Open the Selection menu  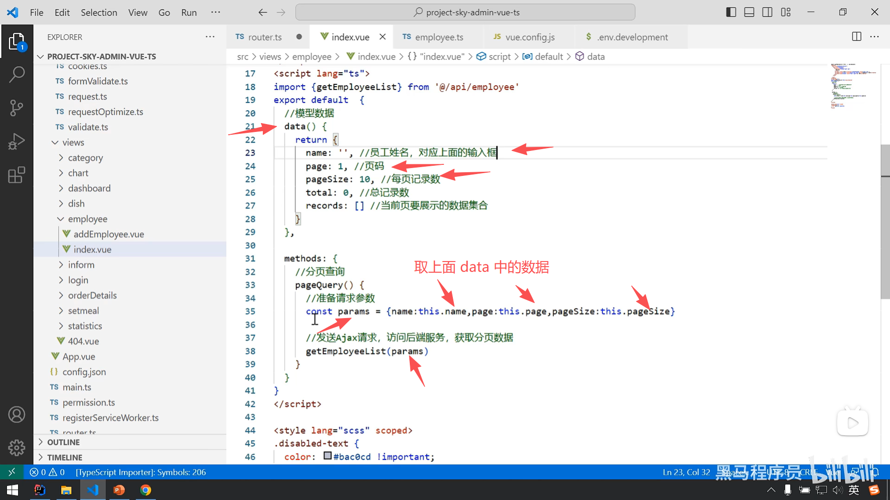pos(99,12)
